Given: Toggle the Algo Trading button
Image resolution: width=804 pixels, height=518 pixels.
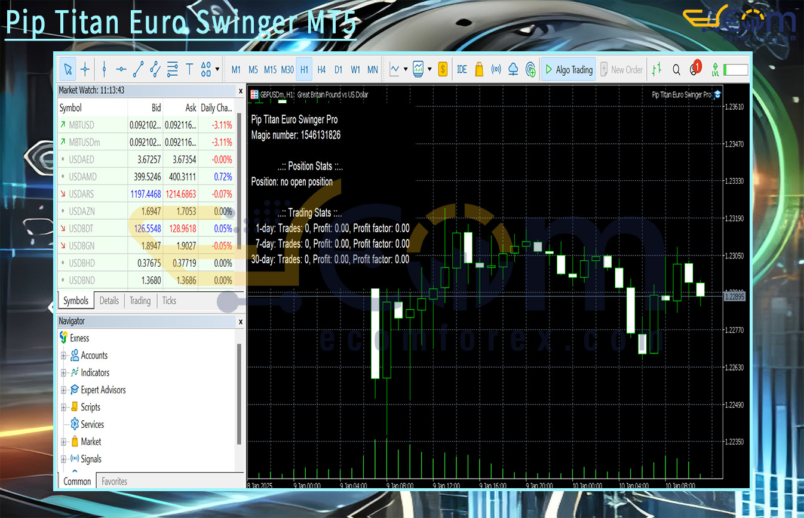Looking at the screenshot, I should coord(568,70).
